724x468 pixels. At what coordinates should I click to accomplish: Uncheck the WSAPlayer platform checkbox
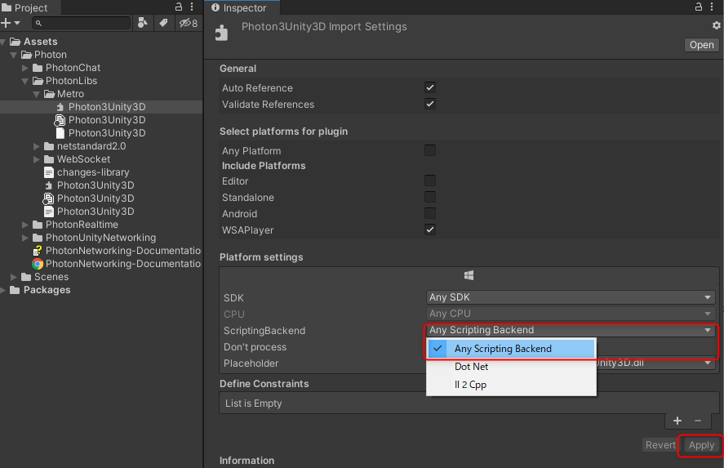point(430,230)
